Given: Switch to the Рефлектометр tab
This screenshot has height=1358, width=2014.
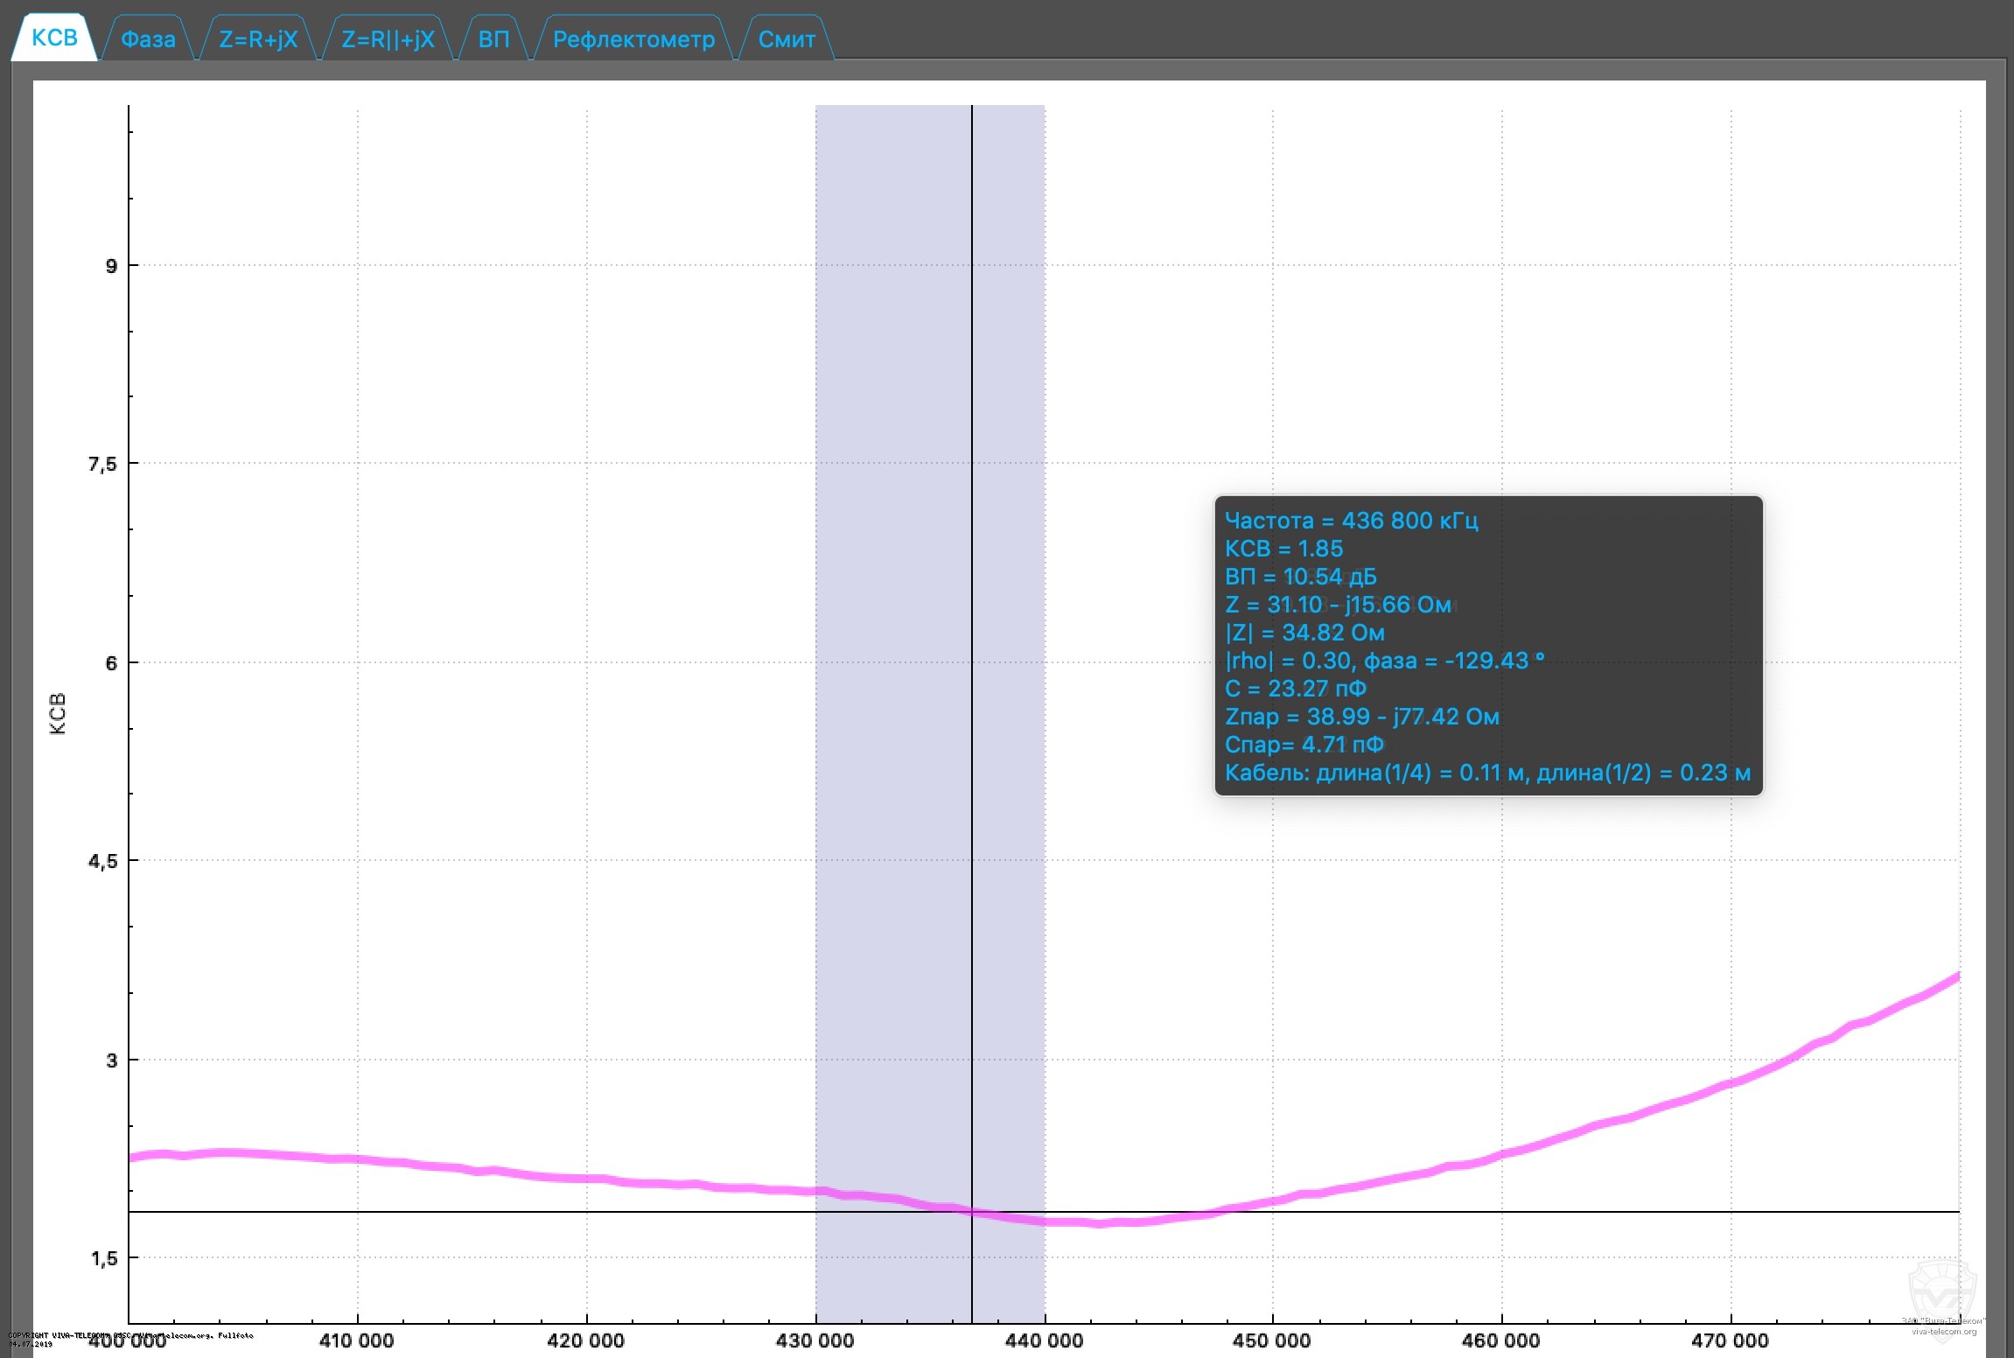Looking at the screenshot, I should point(633,39).
